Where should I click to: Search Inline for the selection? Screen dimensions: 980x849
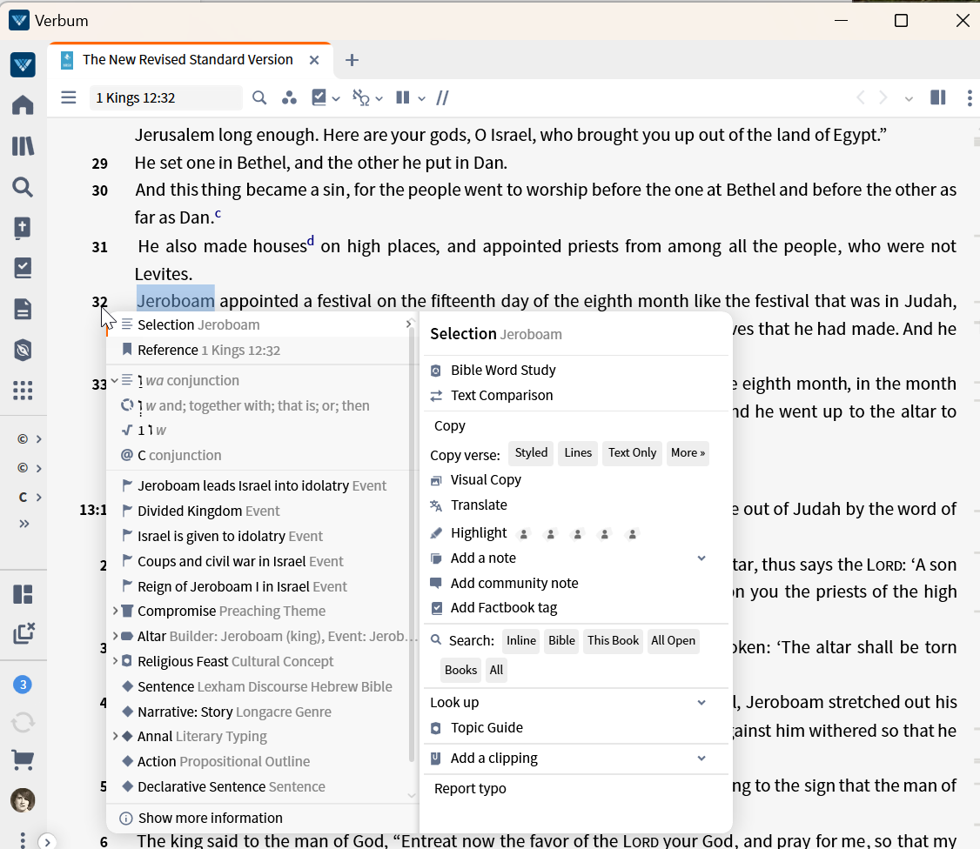(521, 641)
